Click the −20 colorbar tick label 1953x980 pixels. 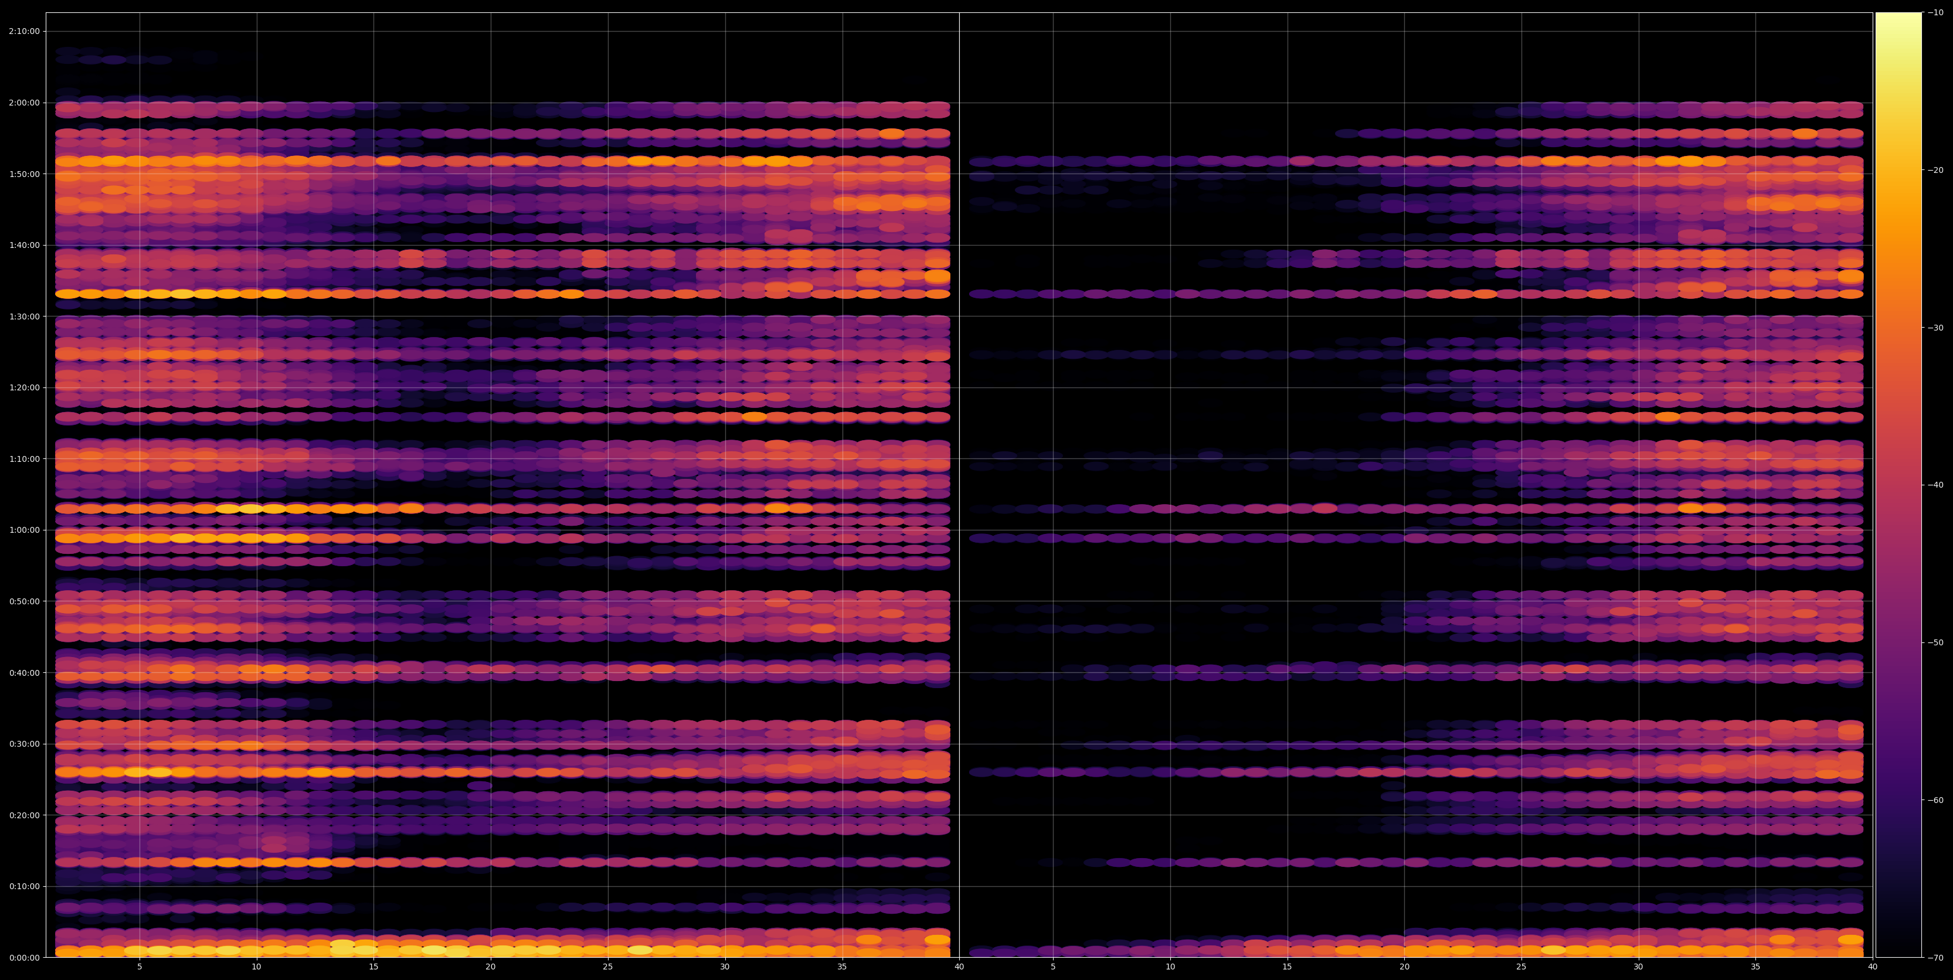(x=1935, y=170)
